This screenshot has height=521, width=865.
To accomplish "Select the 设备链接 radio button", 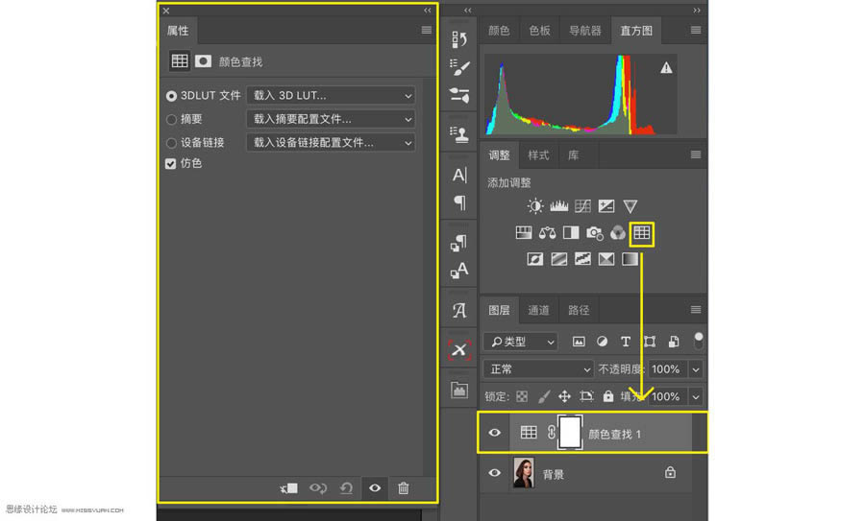I will point(172,143).
